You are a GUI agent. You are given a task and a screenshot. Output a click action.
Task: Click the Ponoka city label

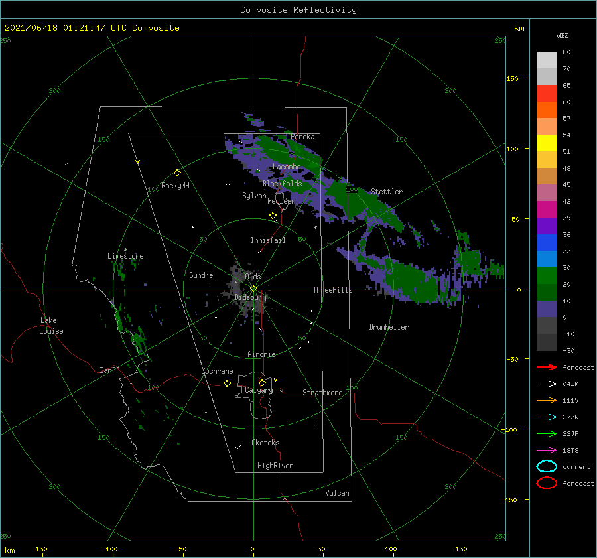click(302, 137)
